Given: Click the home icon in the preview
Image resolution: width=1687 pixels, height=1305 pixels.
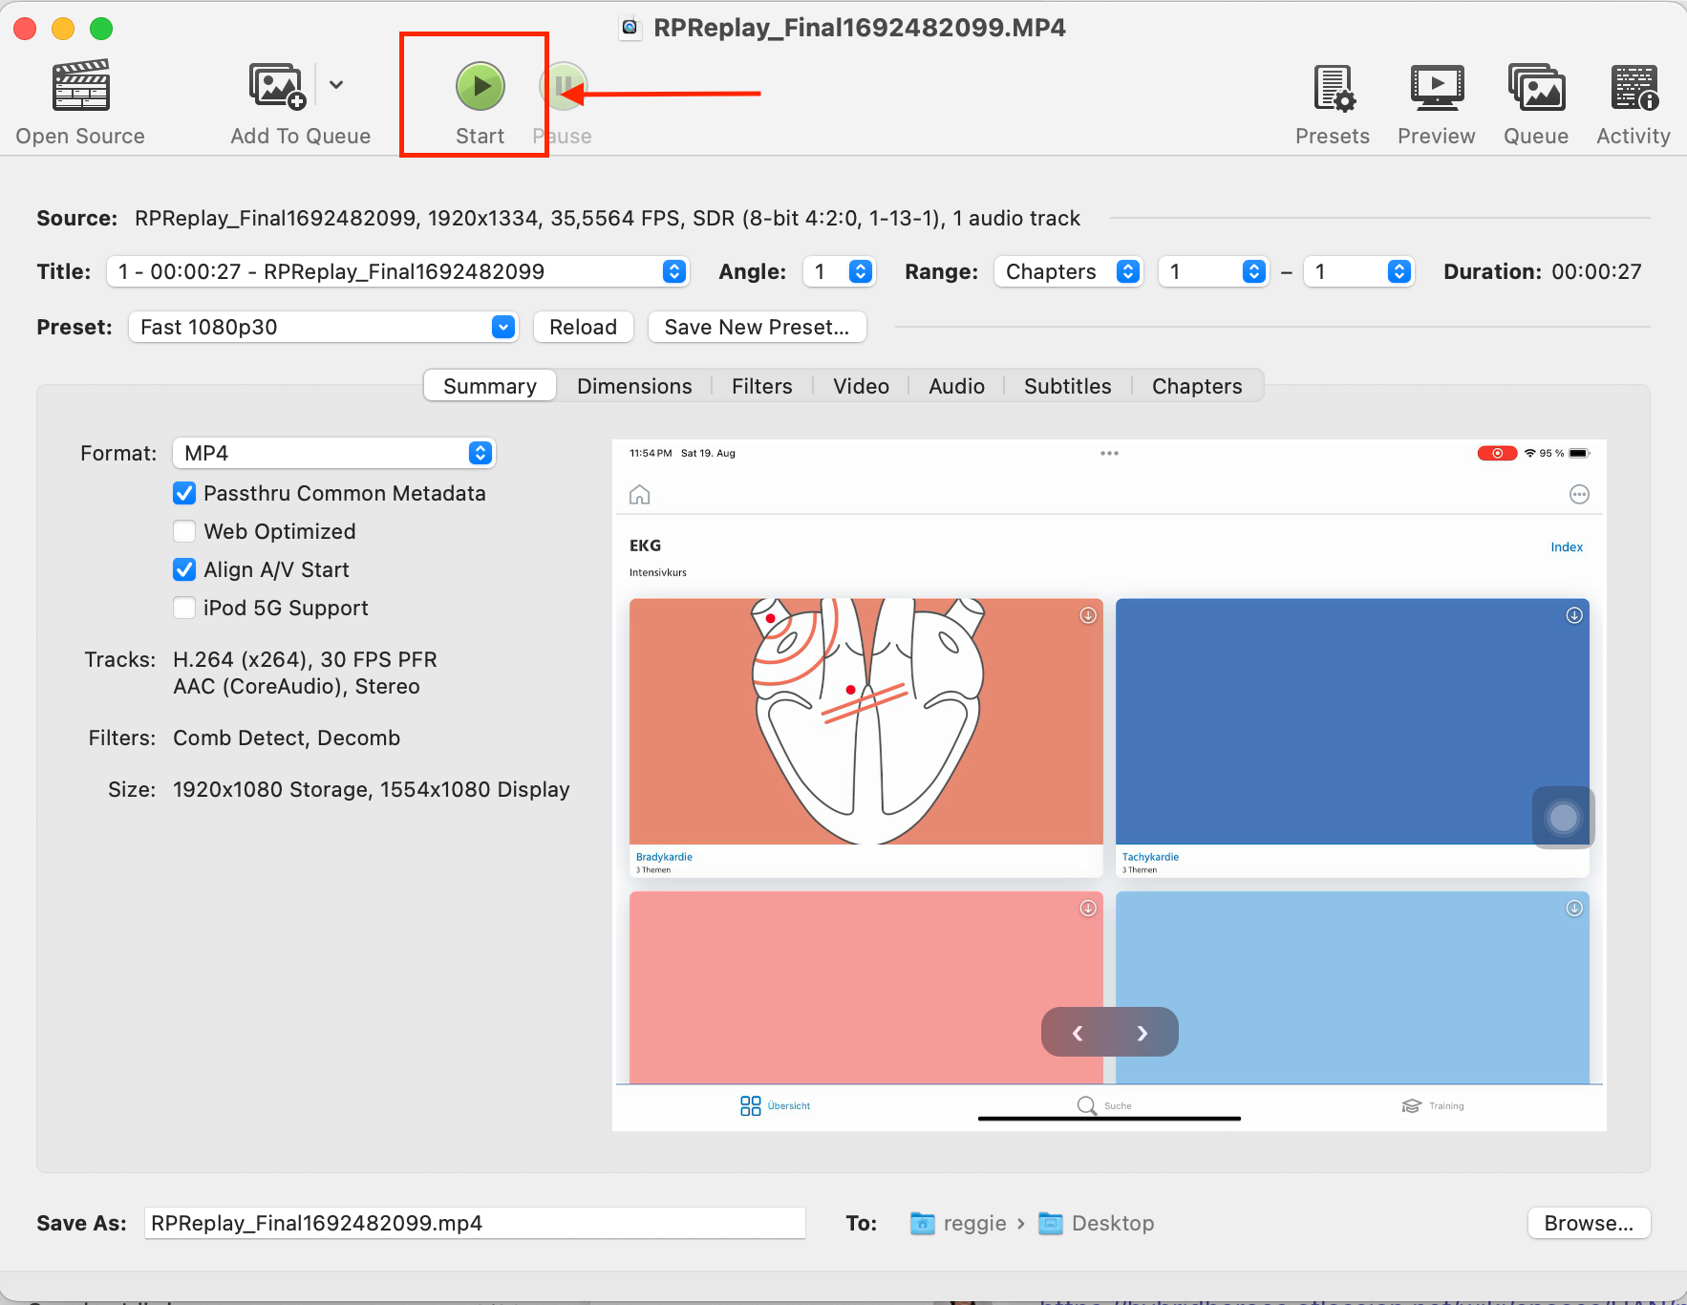Looking at the screenshot, I should point(639,494).
